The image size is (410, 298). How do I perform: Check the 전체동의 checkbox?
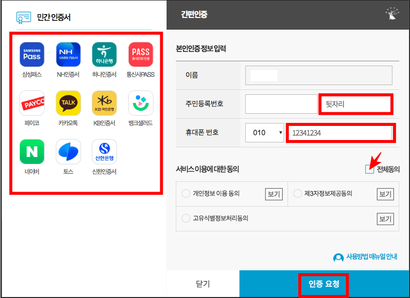click(370, 169)
